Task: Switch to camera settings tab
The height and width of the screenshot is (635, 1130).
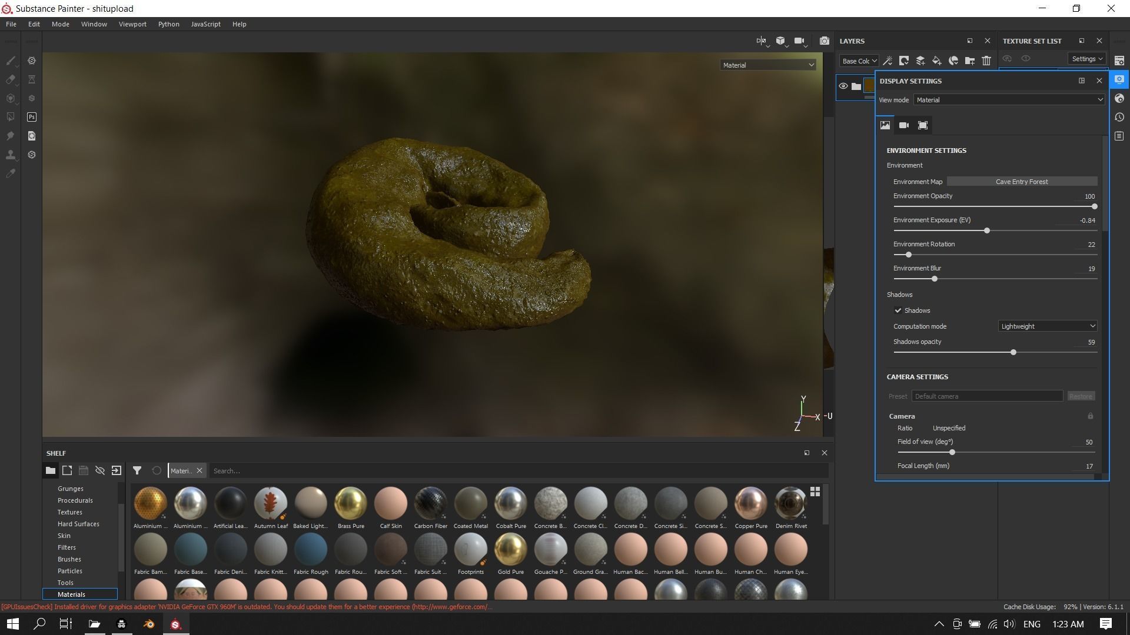Action: 904,125
